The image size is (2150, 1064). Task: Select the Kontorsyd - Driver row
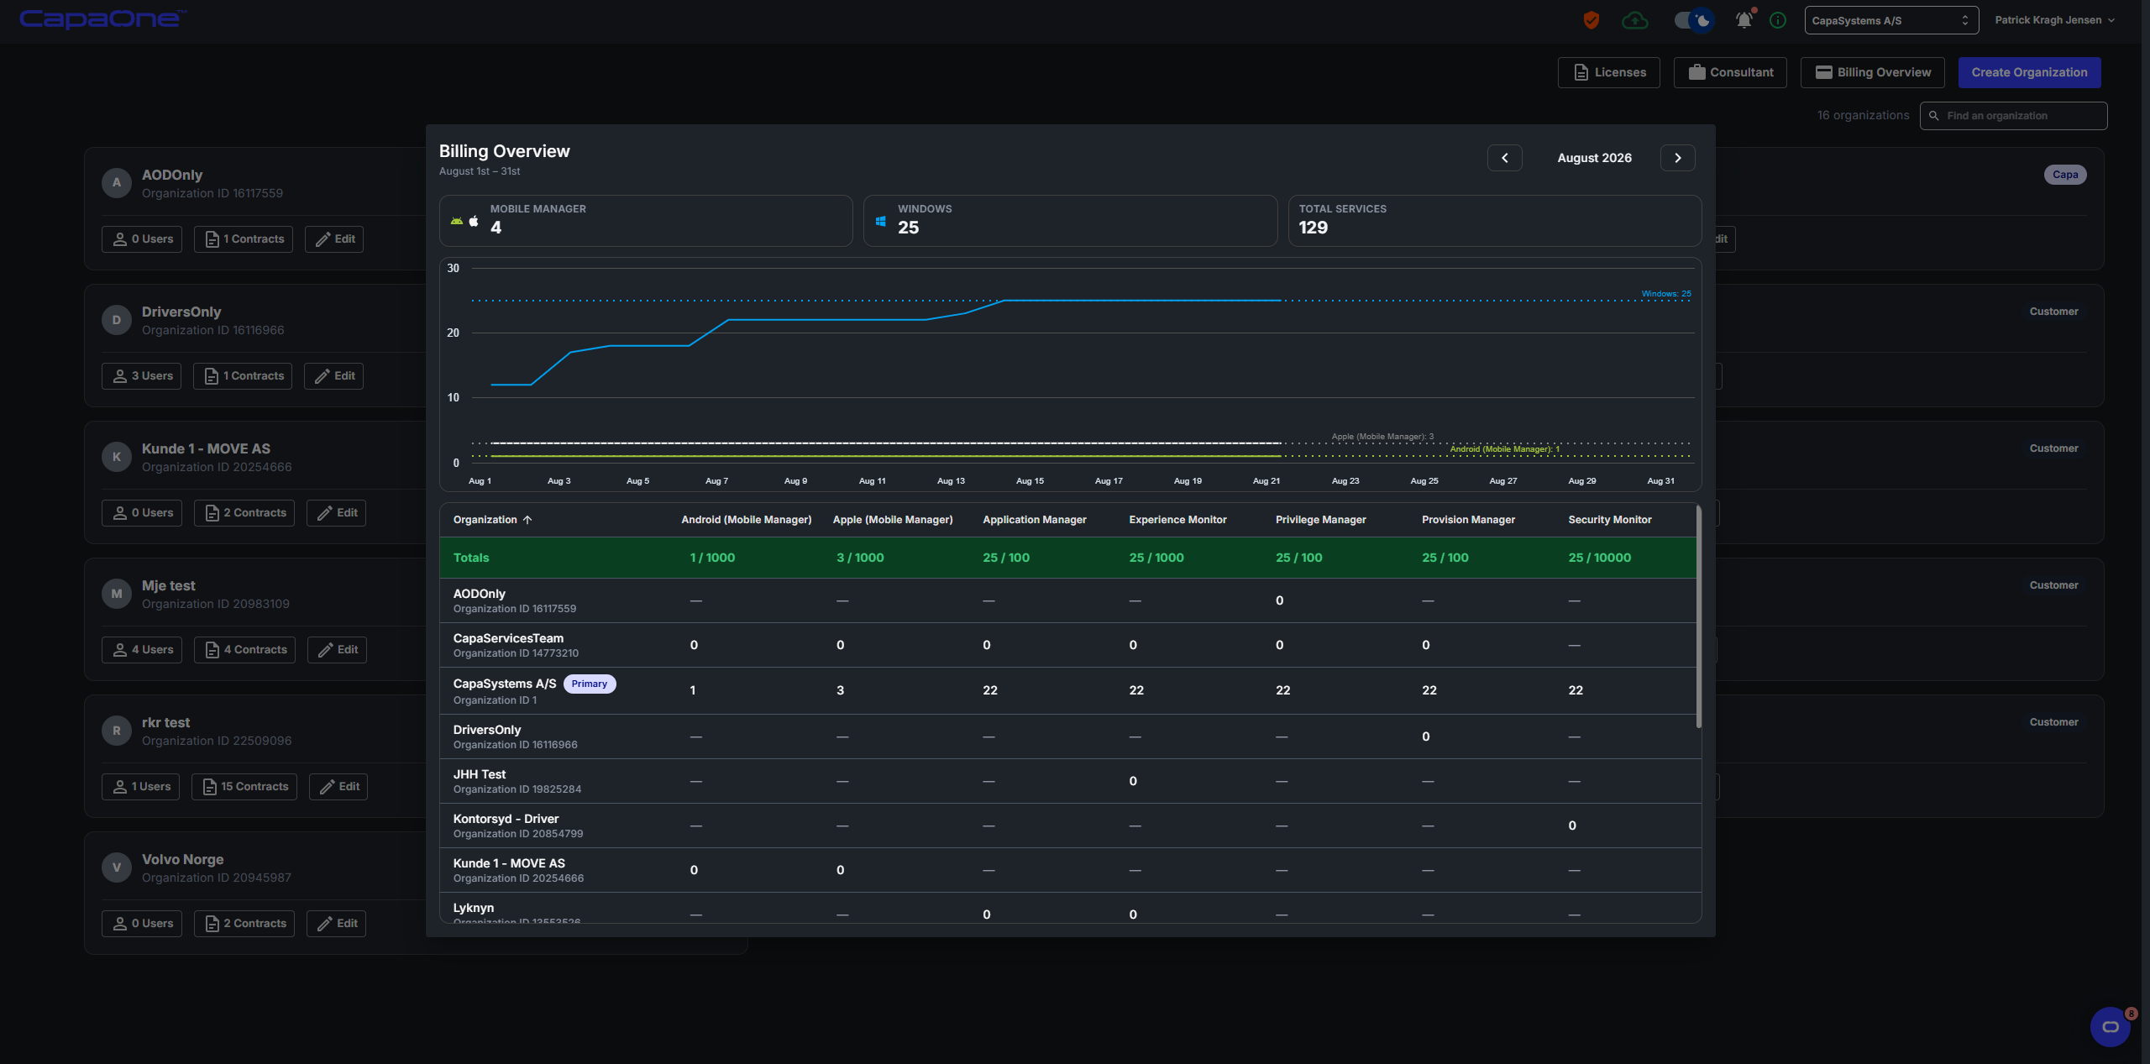[x=1067, y=826]
